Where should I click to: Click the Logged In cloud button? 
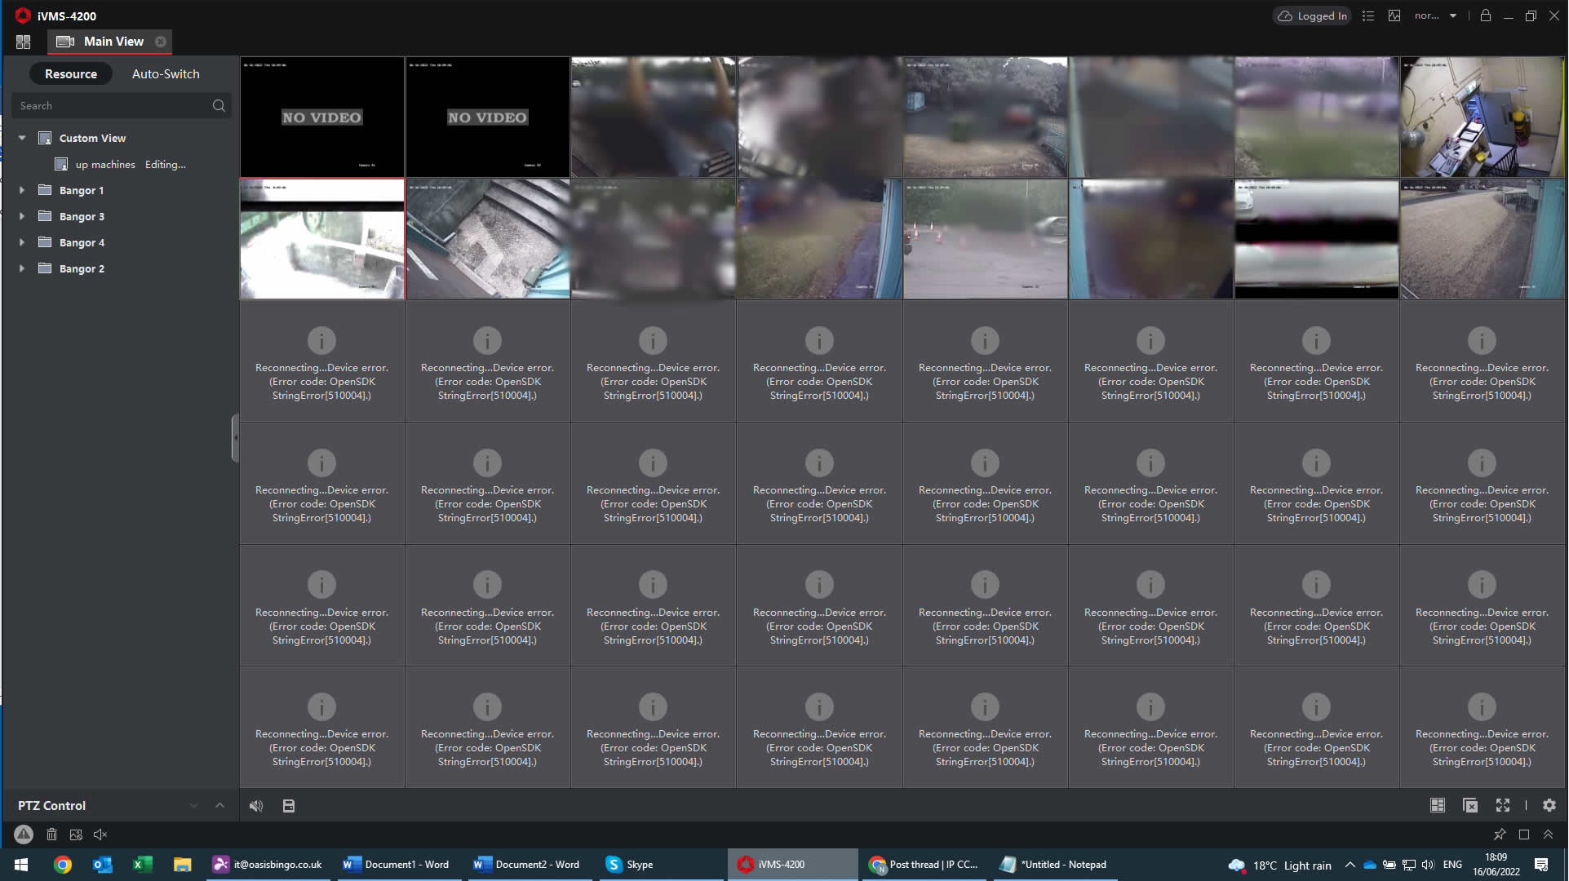tap(1312, 16)
